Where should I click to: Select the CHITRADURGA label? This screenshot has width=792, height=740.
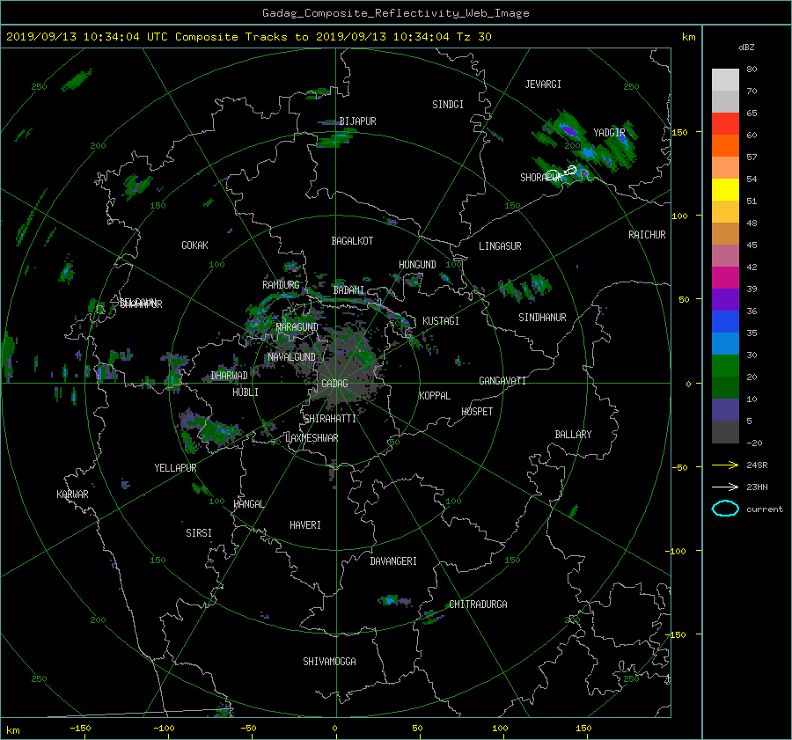[x=478, y=604]
